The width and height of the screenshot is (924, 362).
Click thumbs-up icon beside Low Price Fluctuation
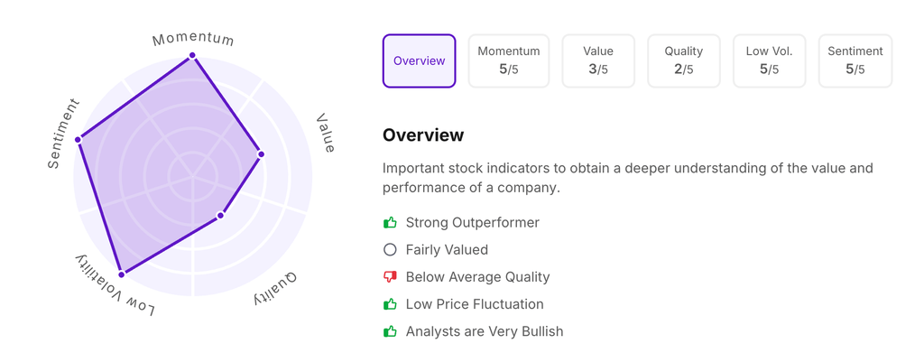[390, 304]
